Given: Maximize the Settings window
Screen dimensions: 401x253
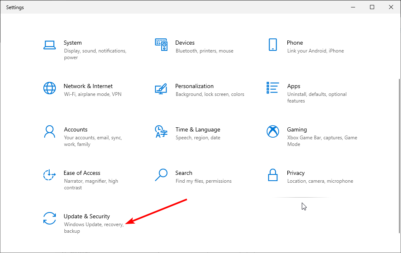Looking at the screenshot, I should click(372, 7).
